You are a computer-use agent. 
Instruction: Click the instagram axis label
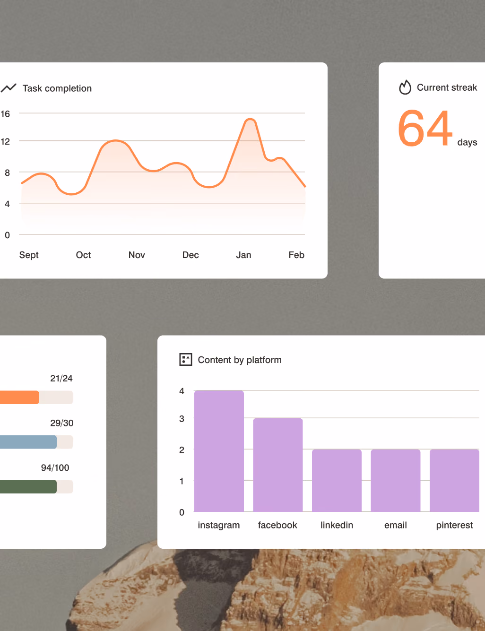tap(219, 525)
